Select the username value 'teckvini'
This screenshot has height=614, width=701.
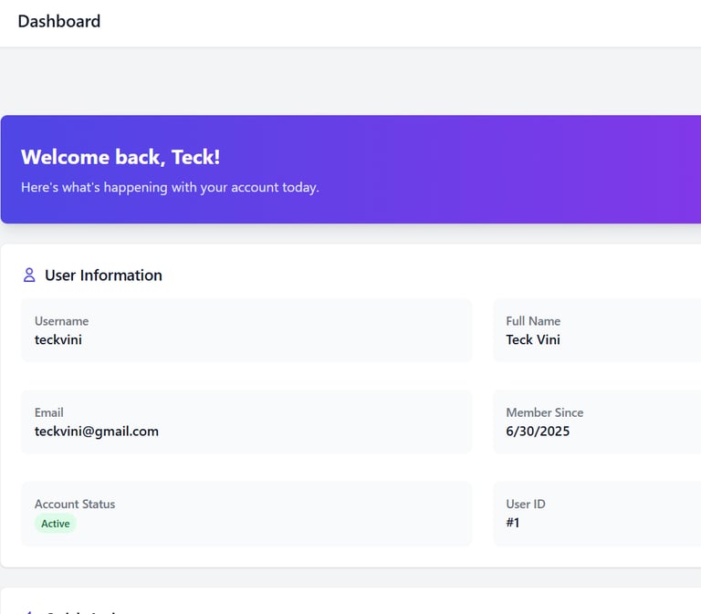(x=58, y=339)
